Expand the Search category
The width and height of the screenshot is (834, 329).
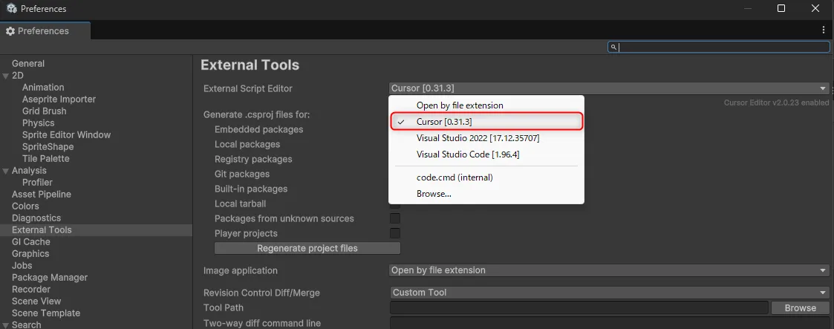point(5,325)
